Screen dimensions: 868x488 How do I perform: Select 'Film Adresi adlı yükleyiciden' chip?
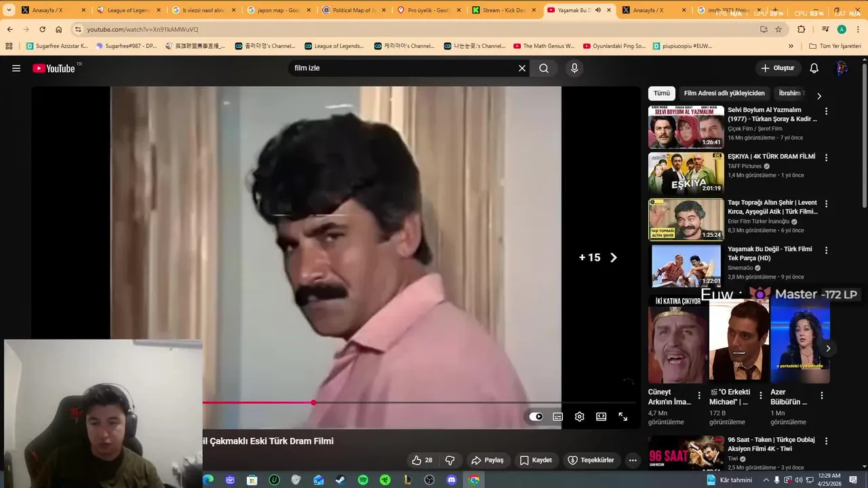(724, 94)
